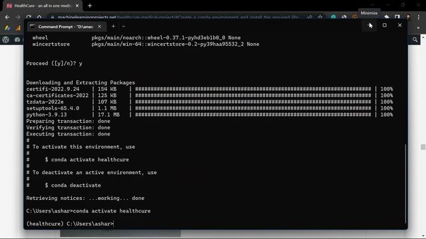426x239 pixels.
Task: Click the 'Proceed ([y]/n)? y' line
Action: tap(54, 64)
